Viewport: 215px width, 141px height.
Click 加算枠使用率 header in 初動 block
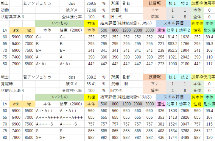203,4
